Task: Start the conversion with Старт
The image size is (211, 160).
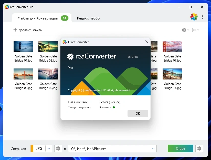Action: tap(181, 148)
